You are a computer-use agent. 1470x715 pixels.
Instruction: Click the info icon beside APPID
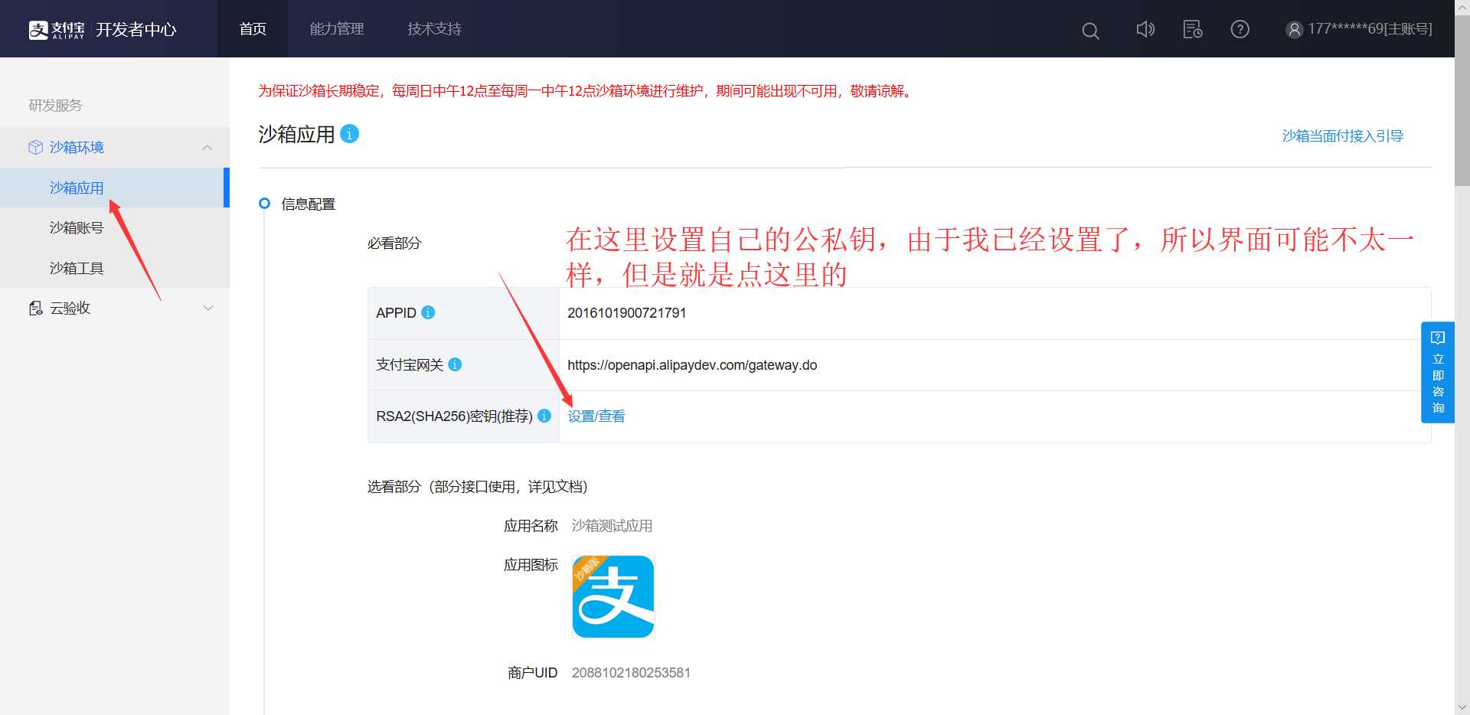coord(428,312)
